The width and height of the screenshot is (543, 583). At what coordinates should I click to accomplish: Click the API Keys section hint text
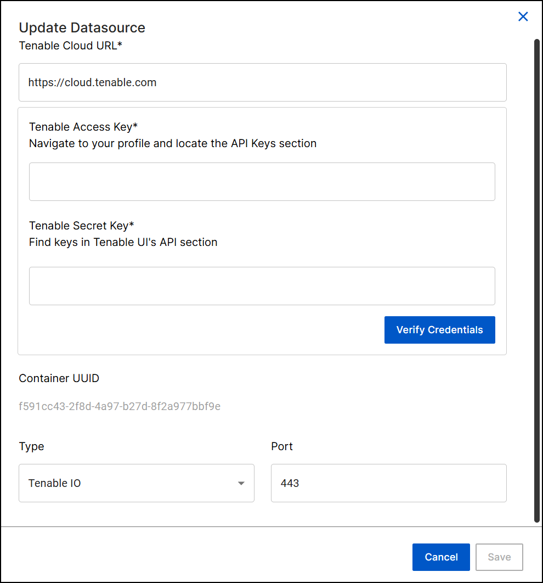(173, 143)
